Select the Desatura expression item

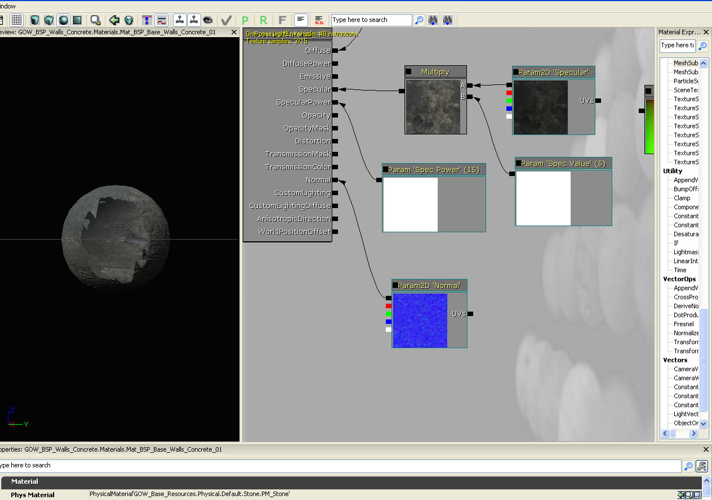coord(686,234)
